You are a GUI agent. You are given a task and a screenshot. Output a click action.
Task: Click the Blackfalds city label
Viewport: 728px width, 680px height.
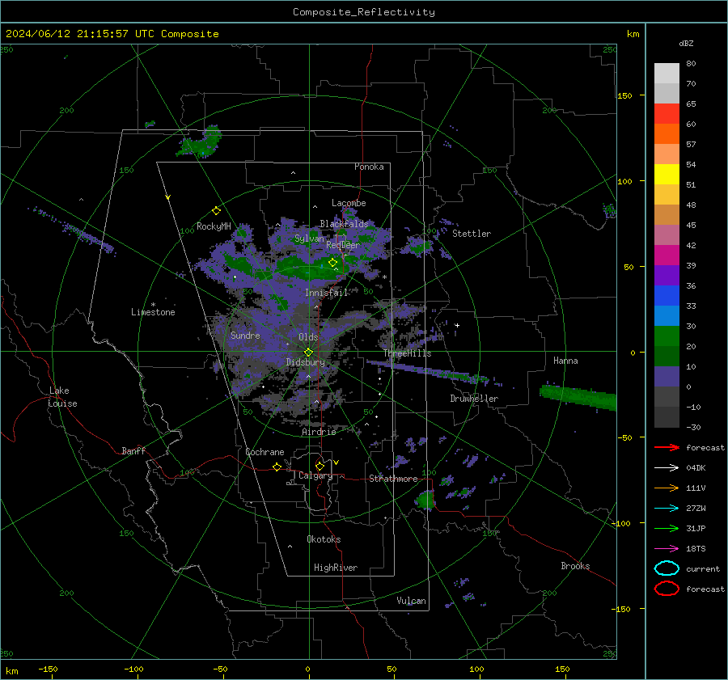[x=344, y=224]
